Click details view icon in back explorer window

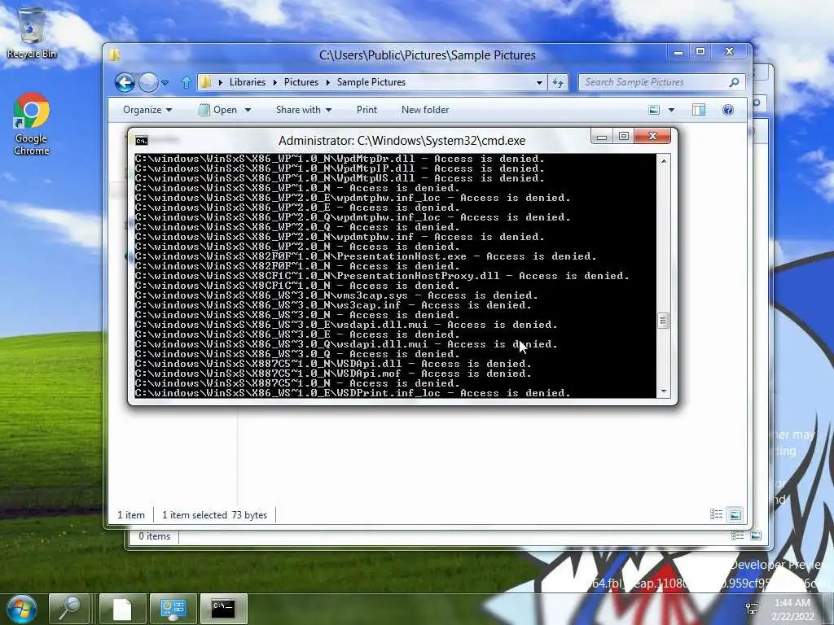tap(737, 535)
